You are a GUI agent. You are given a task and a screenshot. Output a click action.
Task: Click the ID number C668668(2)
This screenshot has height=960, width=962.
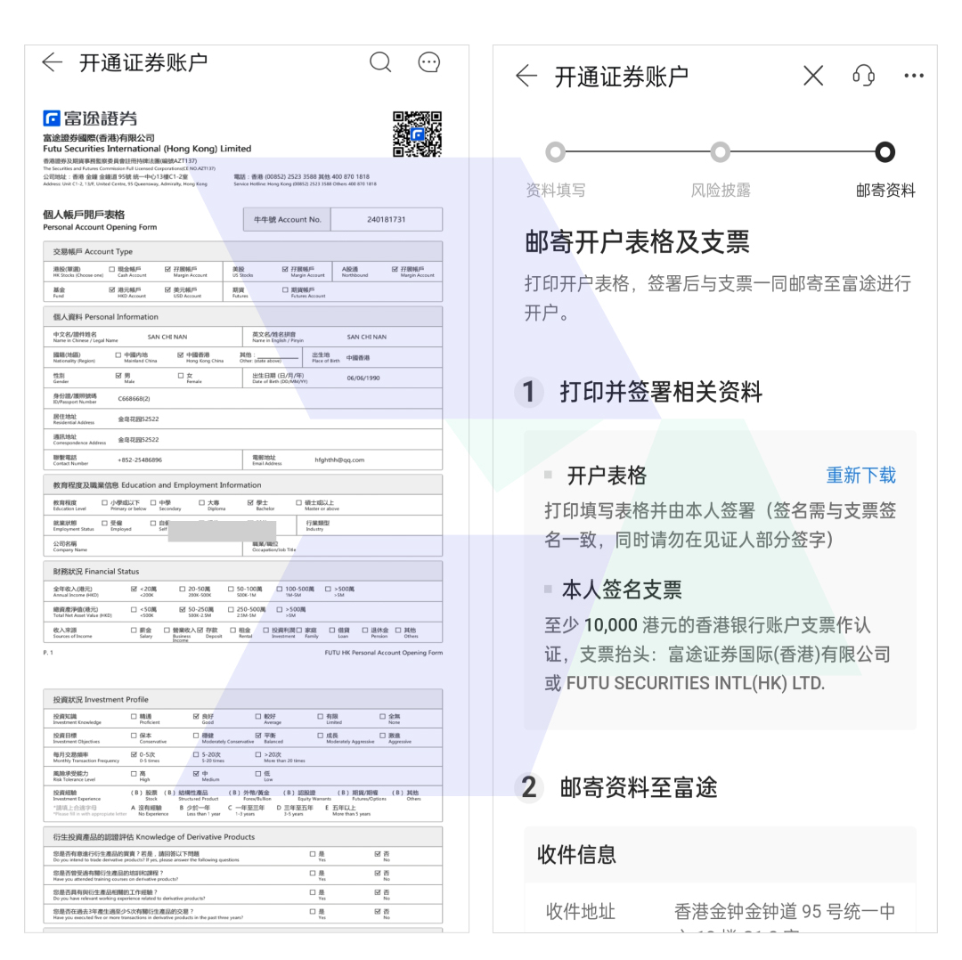[134, 399]
